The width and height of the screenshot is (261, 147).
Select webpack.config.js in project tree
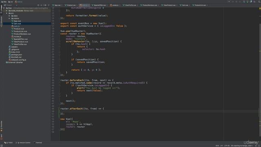(x=18, y=60)
